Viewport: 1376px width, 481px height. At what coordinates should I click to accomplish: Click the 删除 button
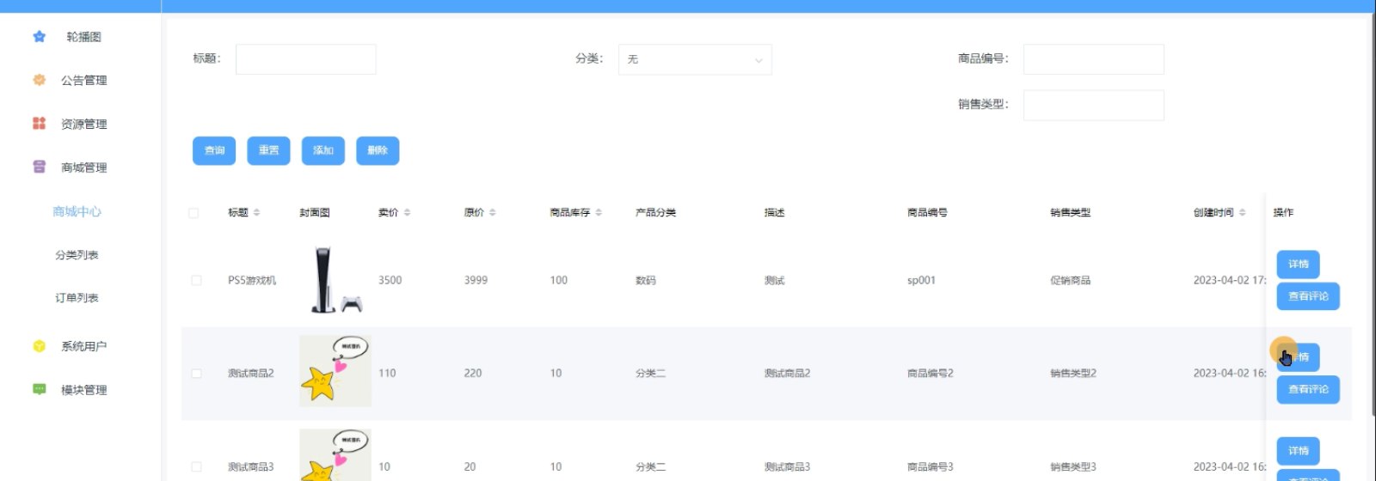click(378, 150)
